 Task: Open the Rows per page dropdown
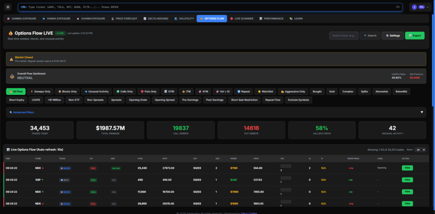coord(420,150)
